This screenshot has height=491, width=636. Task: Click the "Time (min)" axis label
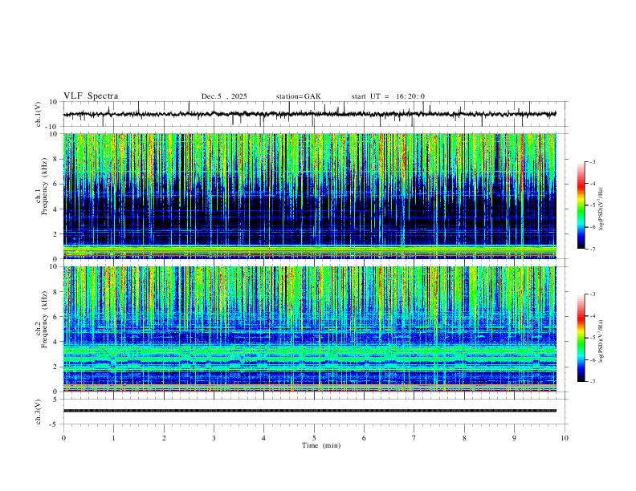pos(321,445)
